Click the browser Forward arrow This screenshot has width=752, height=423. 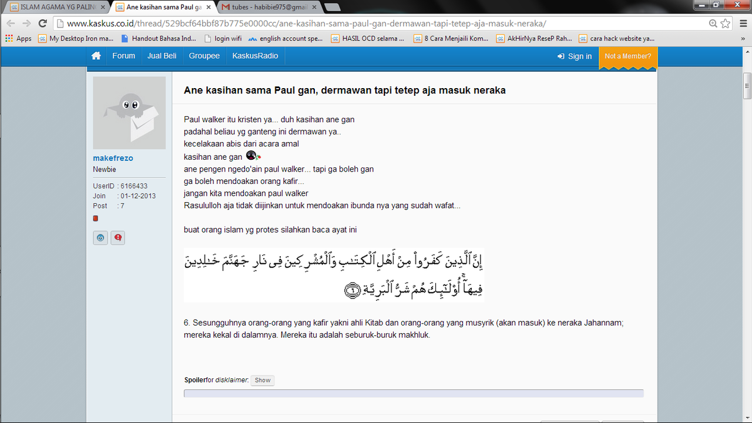point(26,23)
